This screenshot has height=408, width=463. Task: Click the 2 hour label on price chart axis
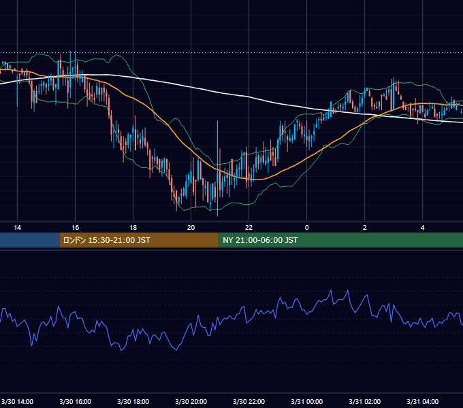point(365,228)
